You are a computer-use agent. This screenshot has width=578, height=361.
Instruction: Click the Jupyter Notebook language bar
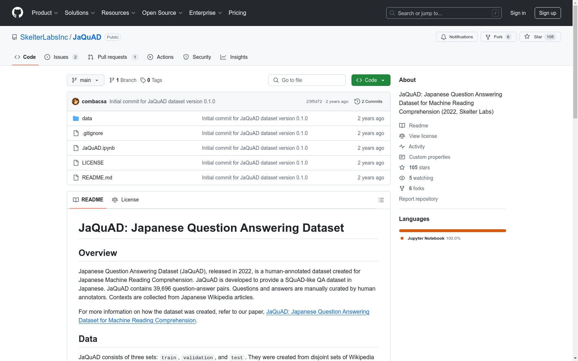[453, 231]
